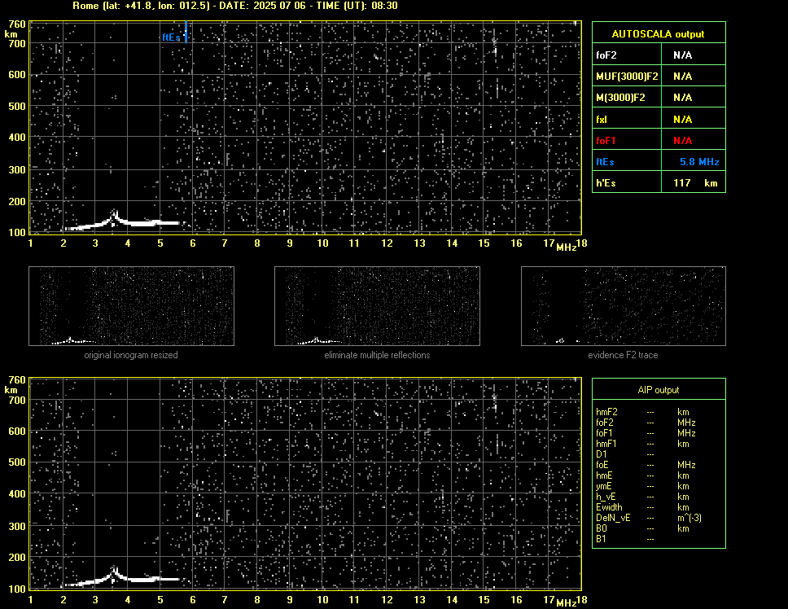This screenshot has width=788, height=609.
Task: Click the h'Es row label
Action: [606, 183]
